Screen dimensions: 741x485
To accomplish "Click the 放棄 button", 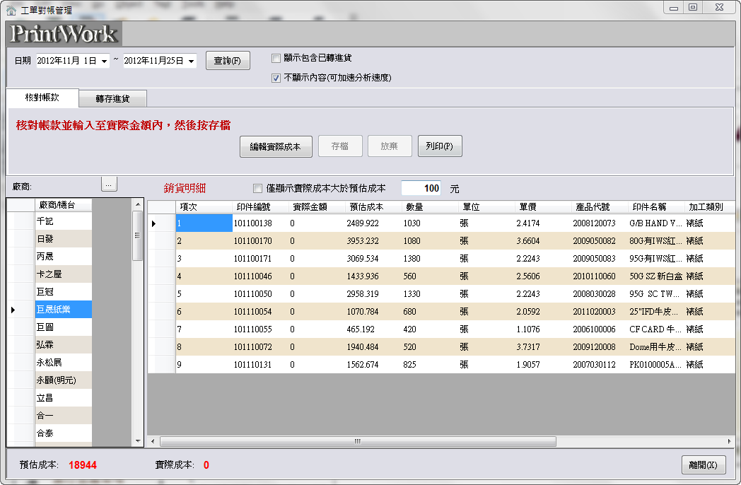I will (x=390, y=146).
